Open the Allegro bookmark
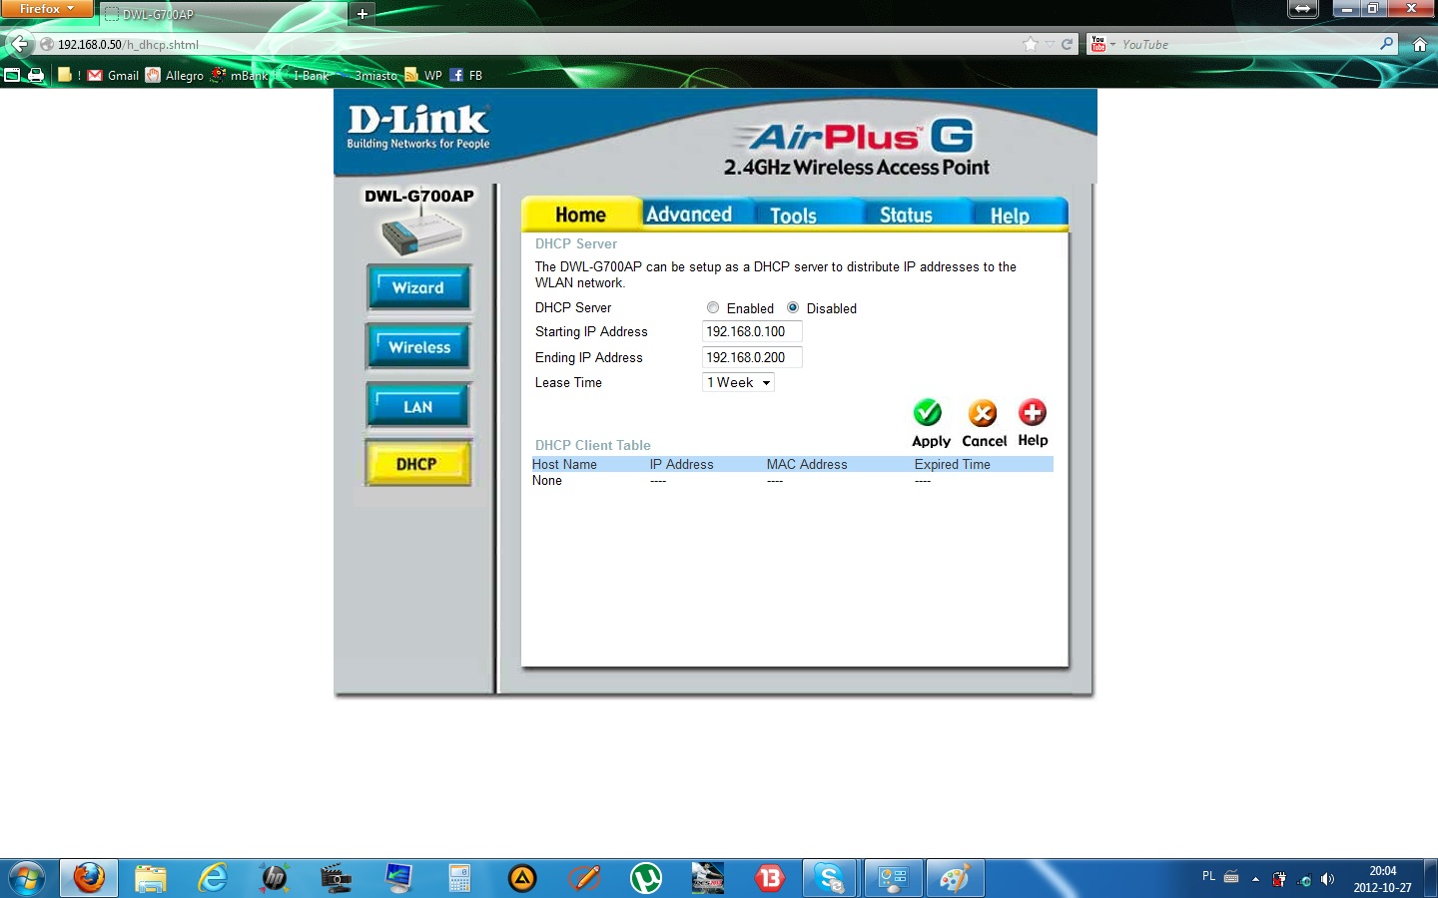Screen dimensions: 1438x898 click(x=174, y=75)
